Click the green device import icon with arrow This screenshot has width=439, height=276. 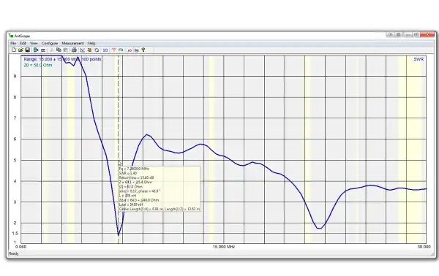point(36,50)
